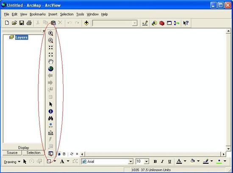Viewport: 233px width, 173px height.
Task: Open the line color dropdown arrow
Action: coord(211,161)
